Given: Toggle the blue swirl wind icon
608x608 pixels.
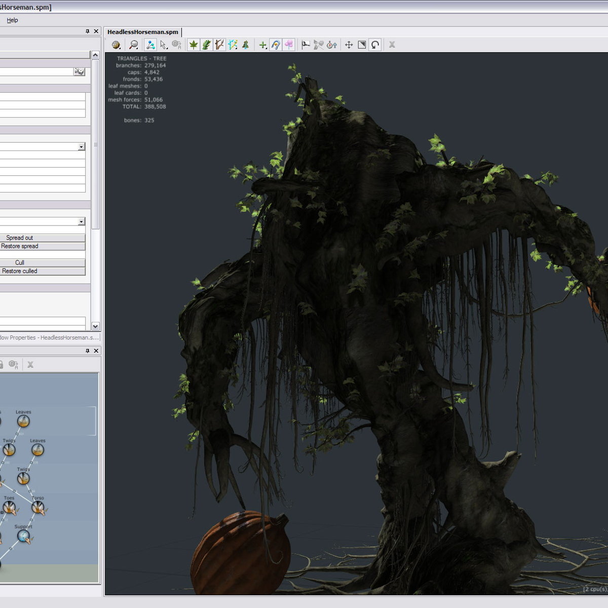Looking at the screenshot, I should (276, 45).
